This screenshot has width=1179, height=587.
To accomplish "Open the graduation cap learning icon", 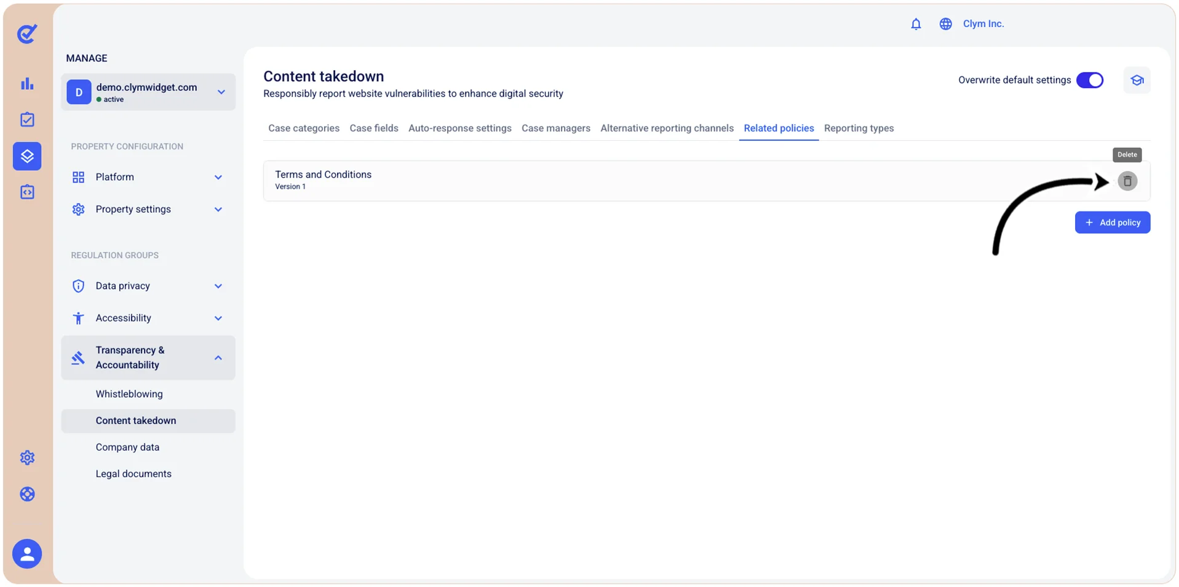I will click(x=1137, y=81).
